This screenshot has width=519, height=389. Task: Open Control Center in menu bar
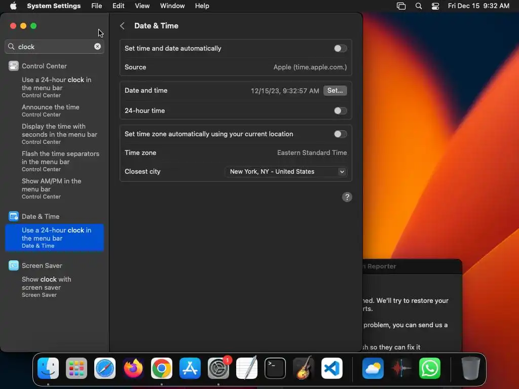point(435,6)
